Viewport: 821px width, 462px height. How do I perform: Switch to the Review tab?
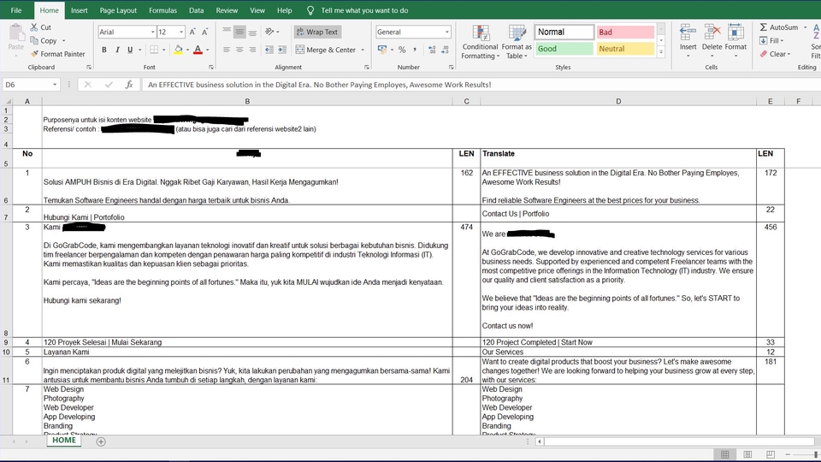click(227, 10)
